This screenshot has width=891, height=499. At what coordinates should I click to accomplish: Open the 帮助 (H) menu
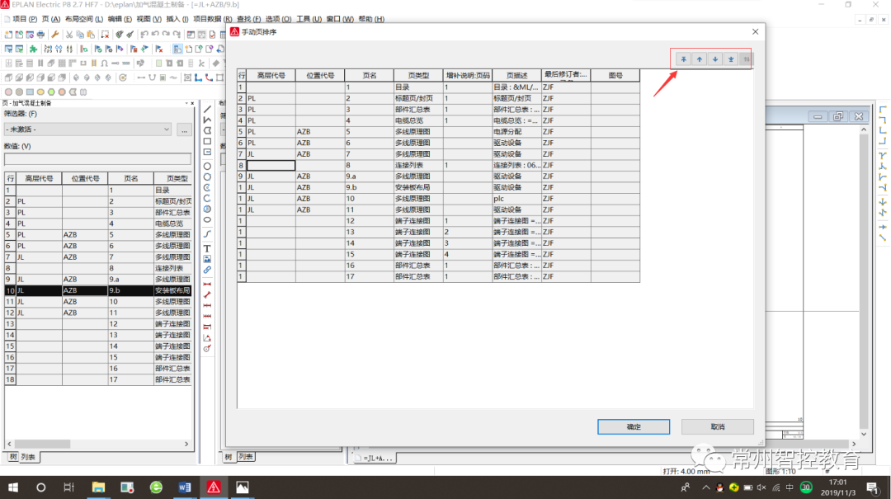click(x=371, y=19)
